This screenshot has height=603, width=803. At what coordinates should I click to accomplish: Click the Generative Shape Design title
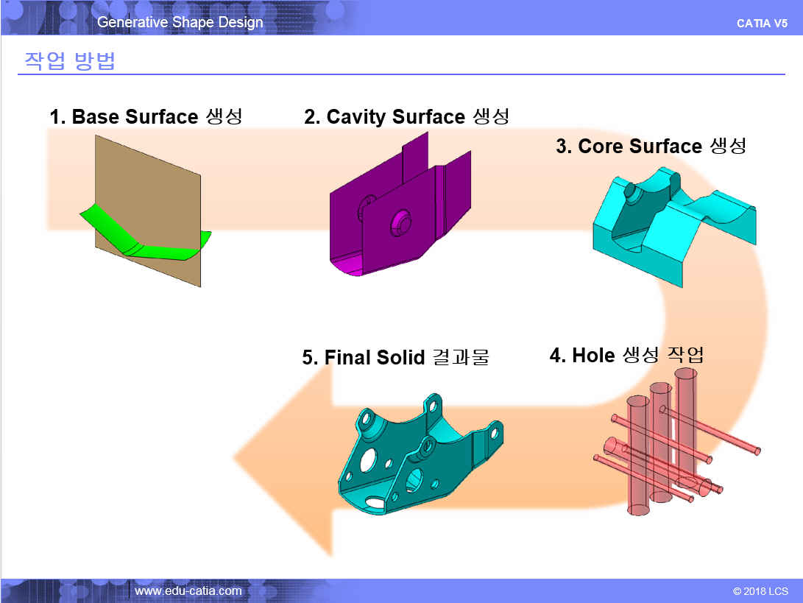coord(180,22)
